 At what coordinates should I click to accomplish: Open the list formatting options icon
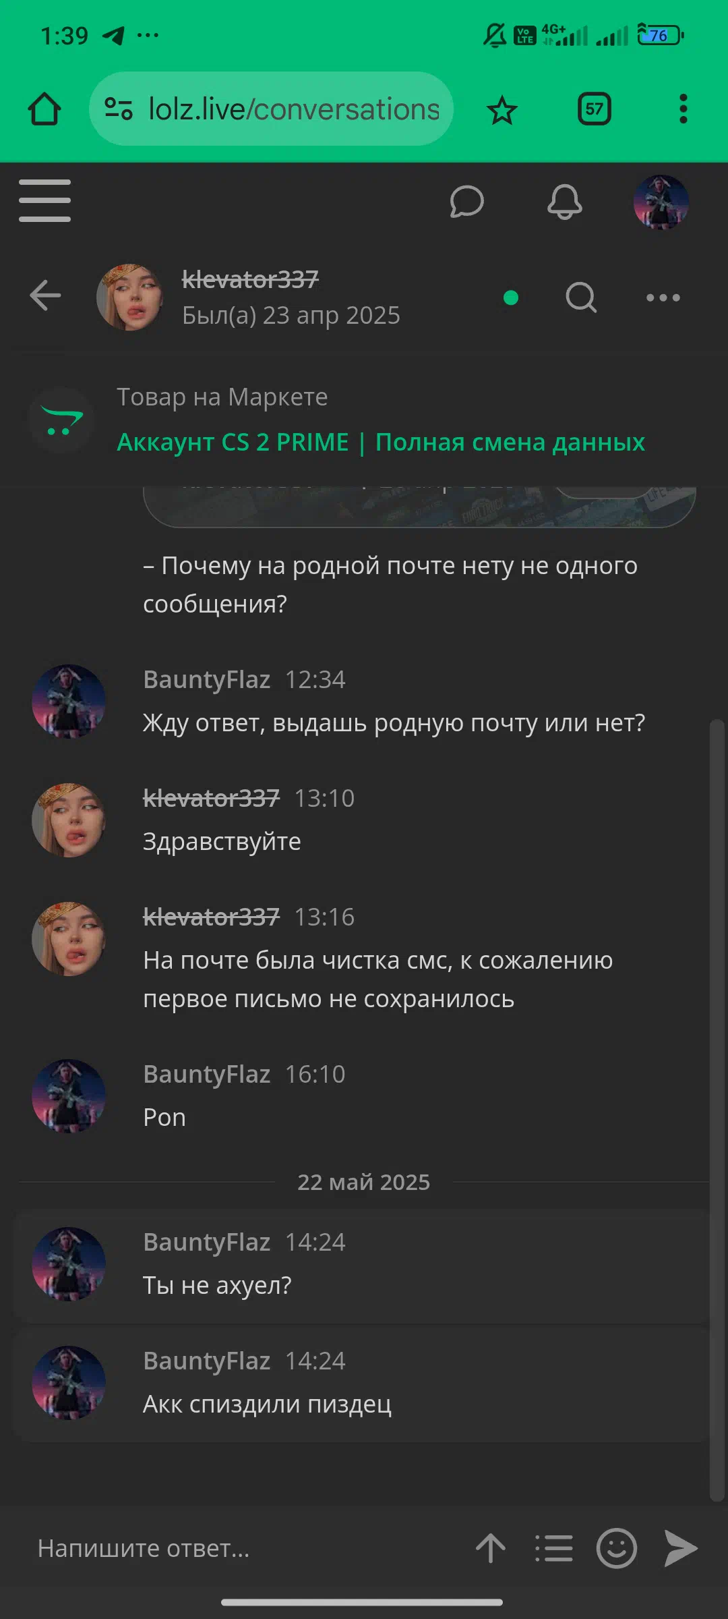click(x=554, y=1548)
